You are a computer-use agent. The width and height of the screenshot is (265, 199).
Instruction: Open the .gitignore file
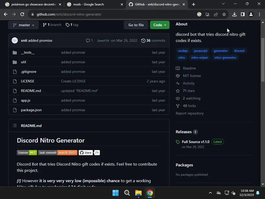pyautogui.click(x=28, y=72)
